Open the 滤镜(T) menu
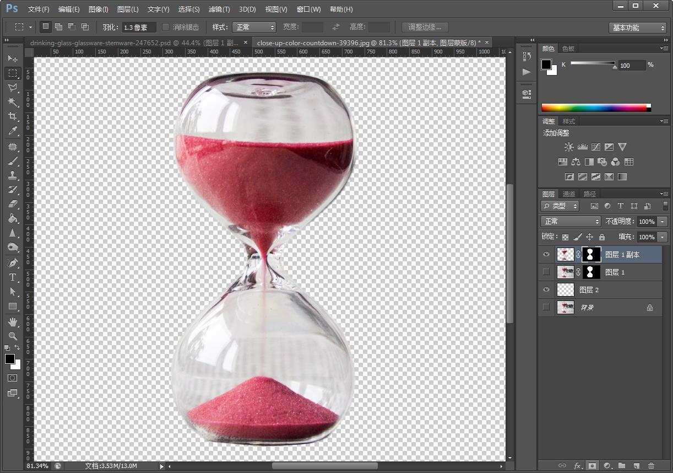673x473 pixels. point(219,9)
